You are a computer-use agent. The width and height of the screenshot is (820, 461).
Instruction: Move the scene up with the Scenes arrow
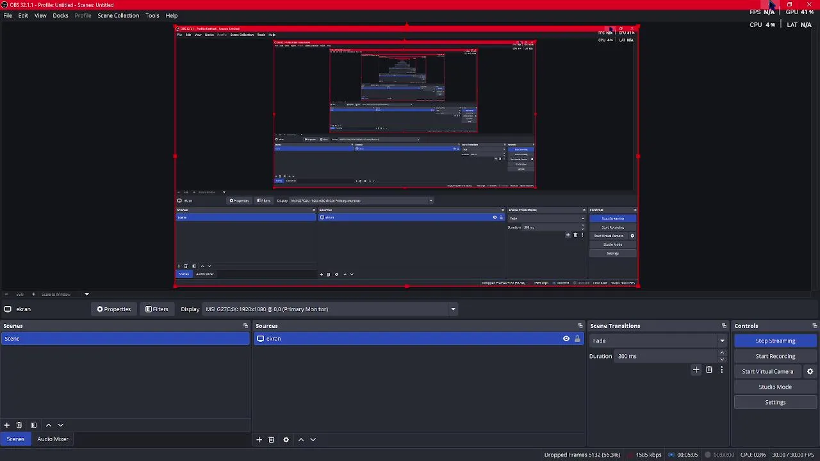49,425
